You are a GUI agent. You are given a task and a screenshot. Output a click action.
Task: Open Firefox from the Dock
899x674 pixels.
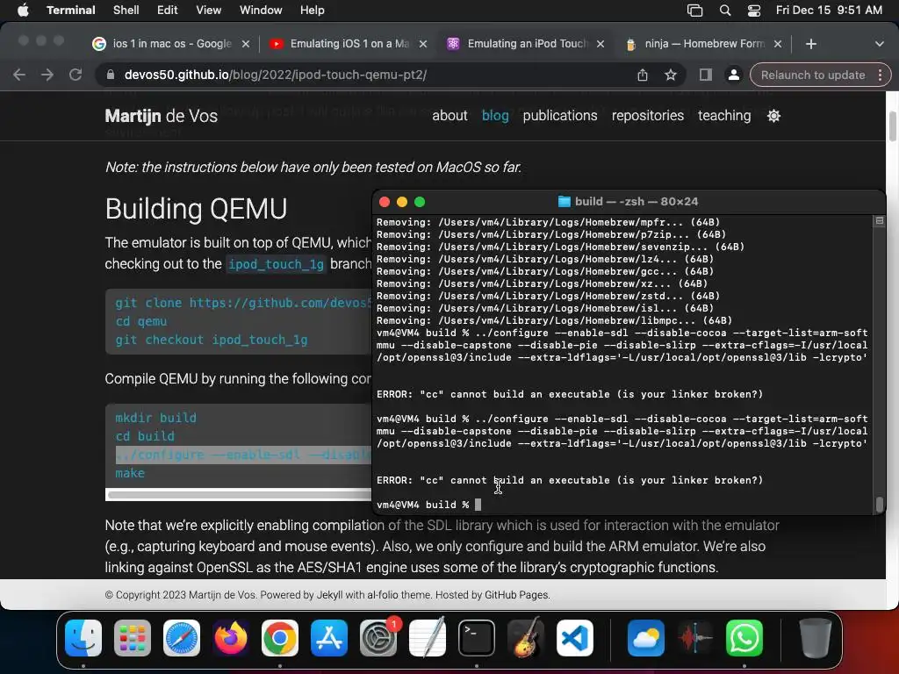(x=231, y=638)
